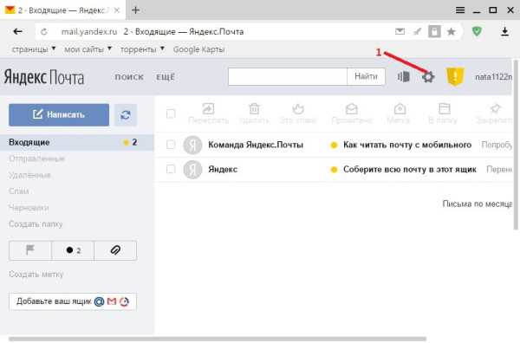Tick the select-all checkbox in the toolbar

[x=171, y=113]
